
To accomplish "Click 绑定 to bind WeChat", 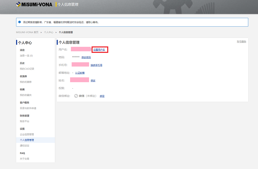I will (102, 96).
